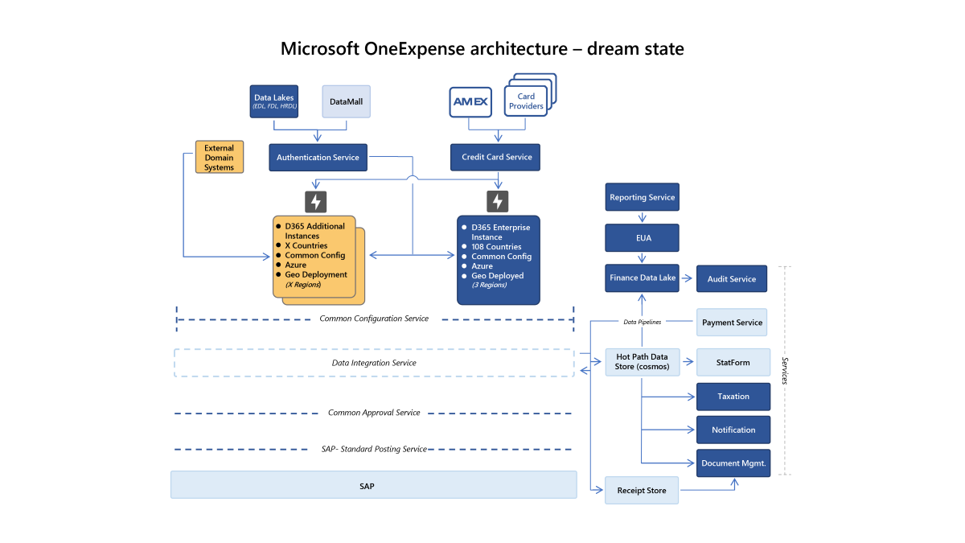
Task: Expand the Data Integration Service band
Action: 374,363
